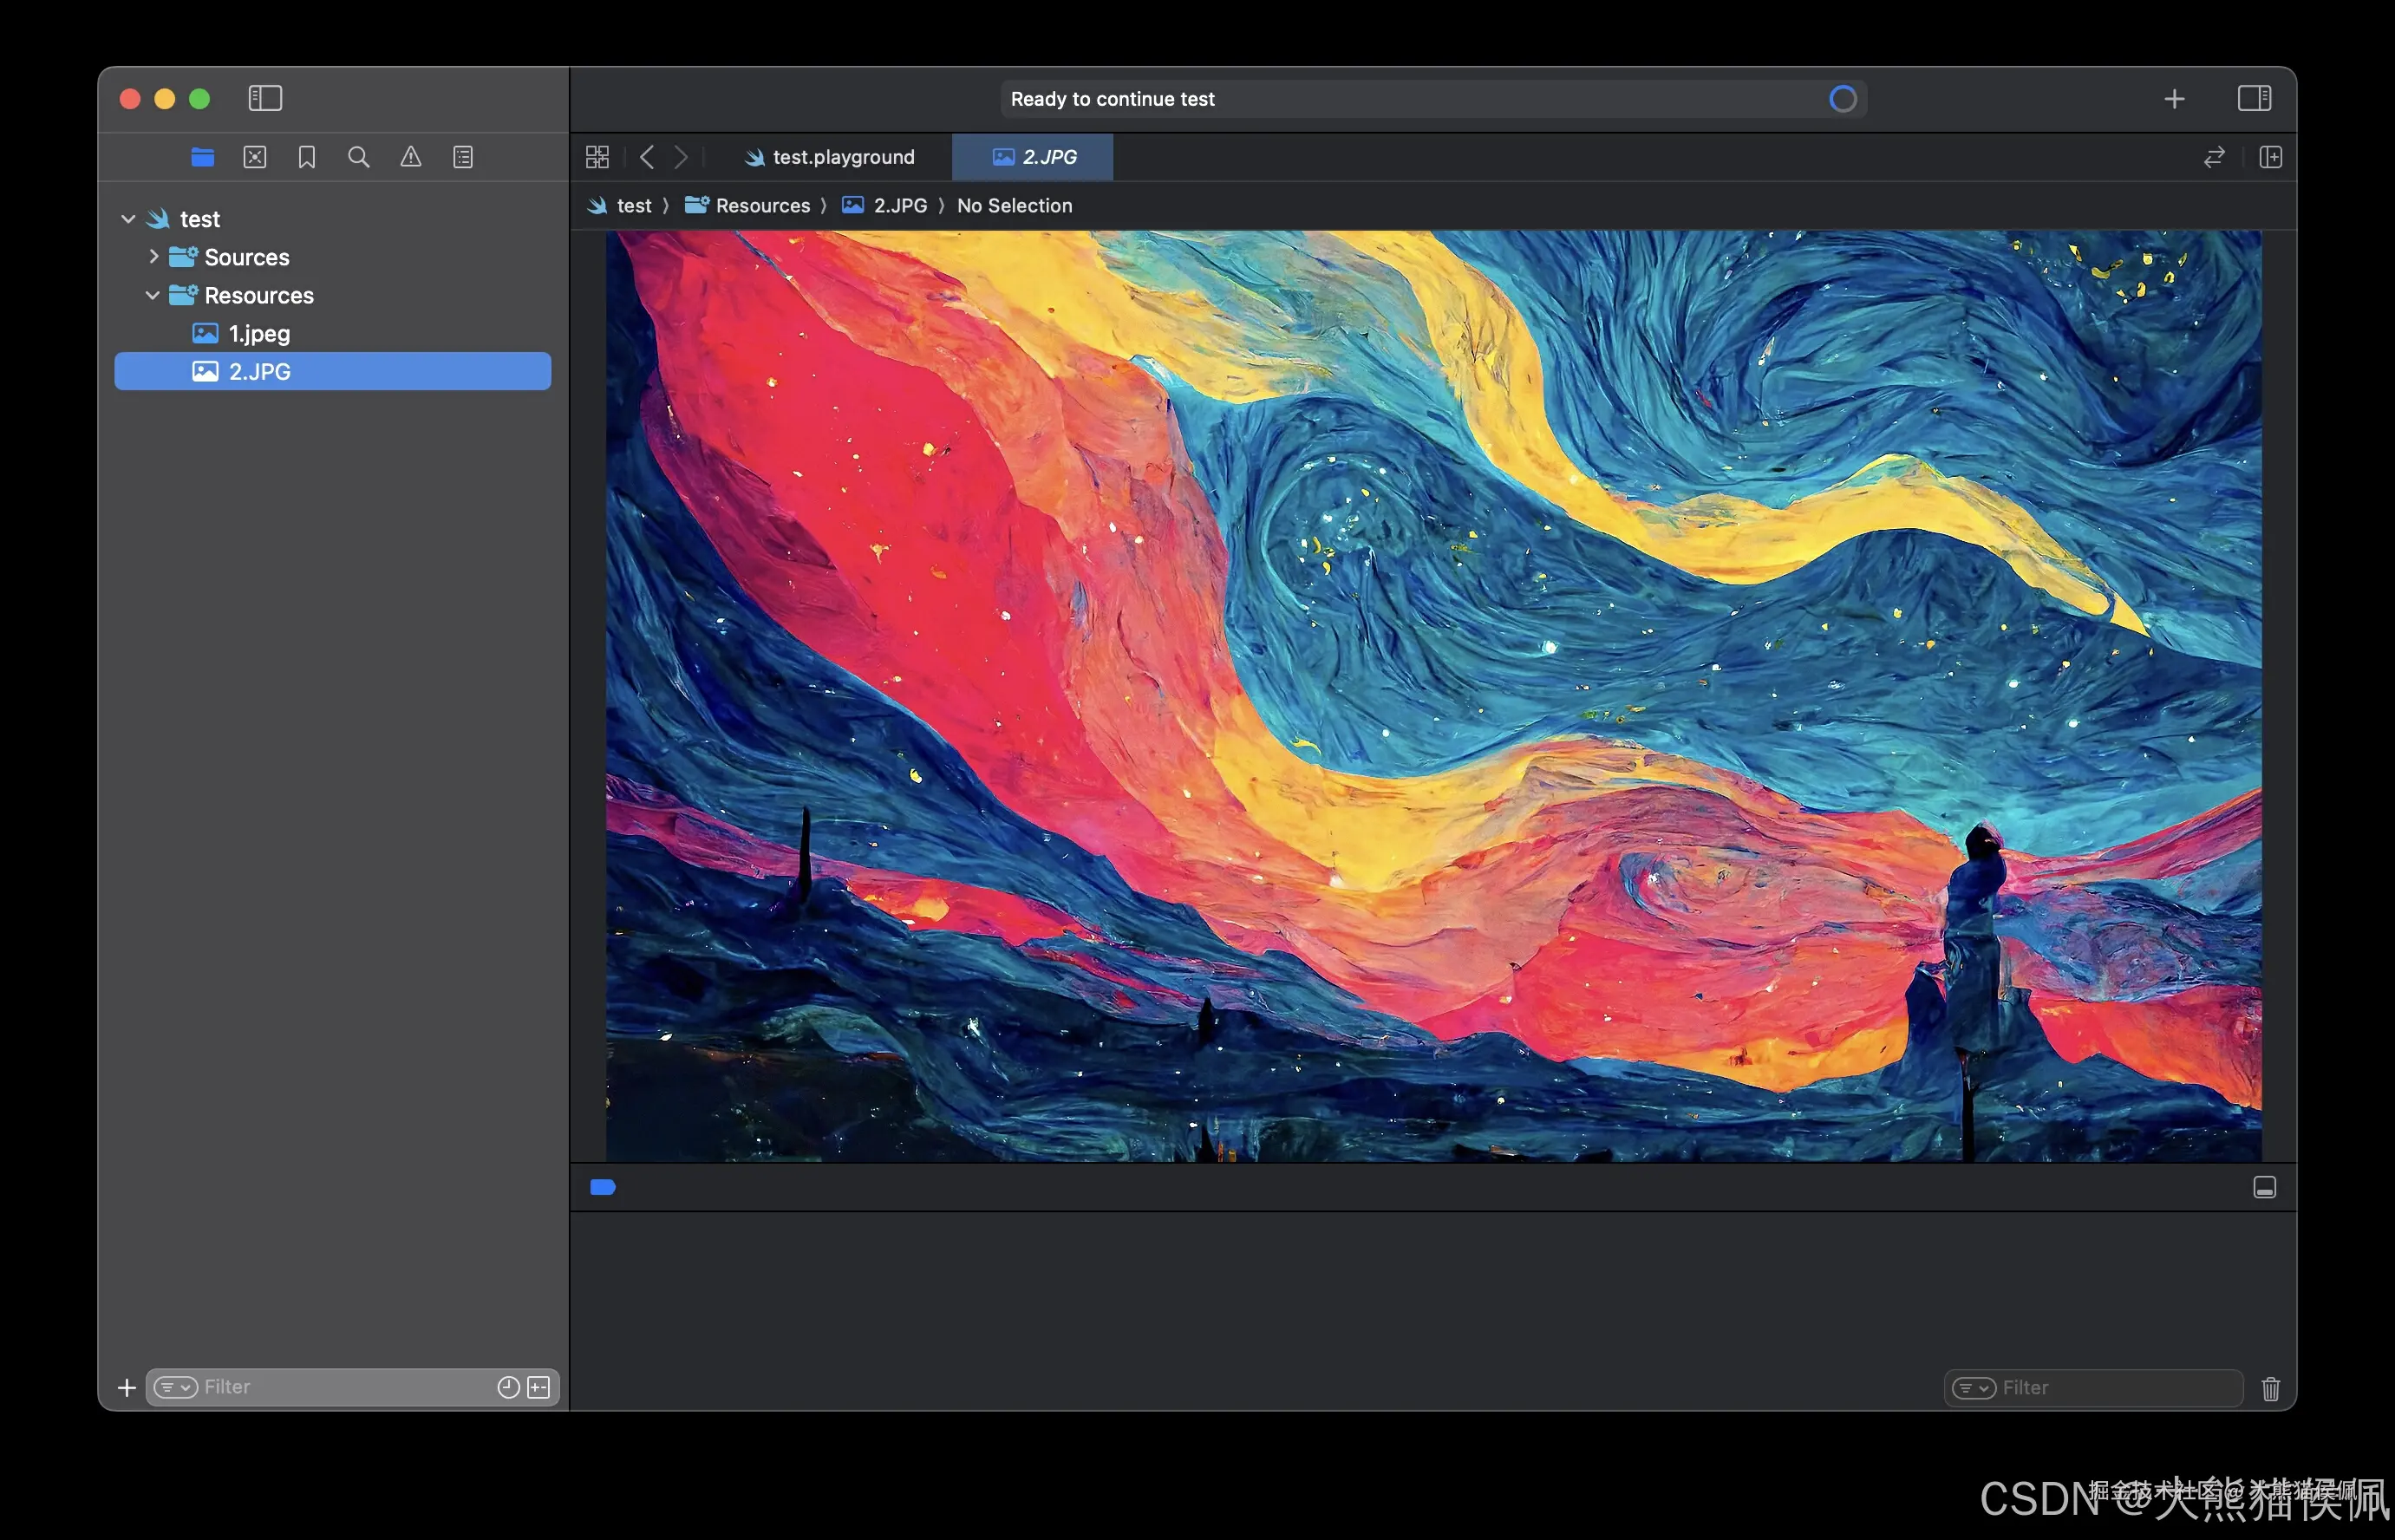Click the Resources breadcrumb item
Screen dimensions: 2395x1540
point(748,205)
